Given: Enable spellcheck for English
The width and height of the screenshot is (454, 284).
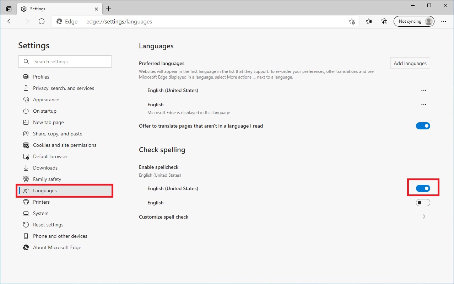Looking at the screenshot, I should pos(423,202).
